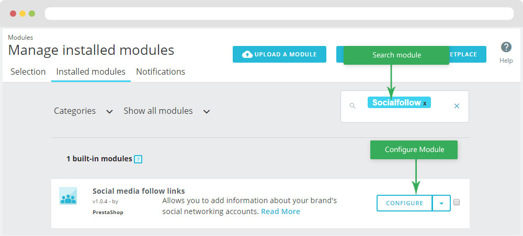Select the Installed modules tab

tap(91, 72)
